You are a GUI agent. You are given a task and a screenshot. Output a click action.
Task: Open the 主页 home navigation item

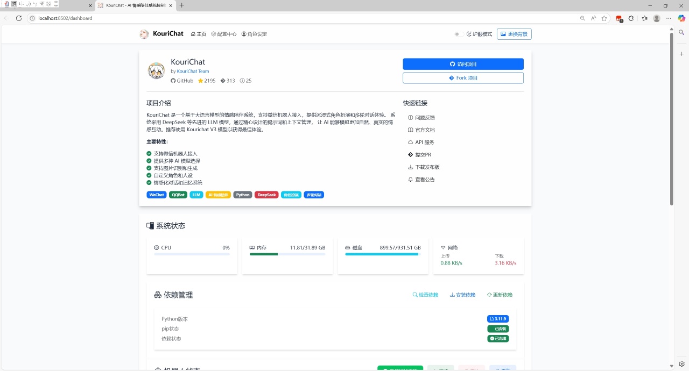[199, 34]
